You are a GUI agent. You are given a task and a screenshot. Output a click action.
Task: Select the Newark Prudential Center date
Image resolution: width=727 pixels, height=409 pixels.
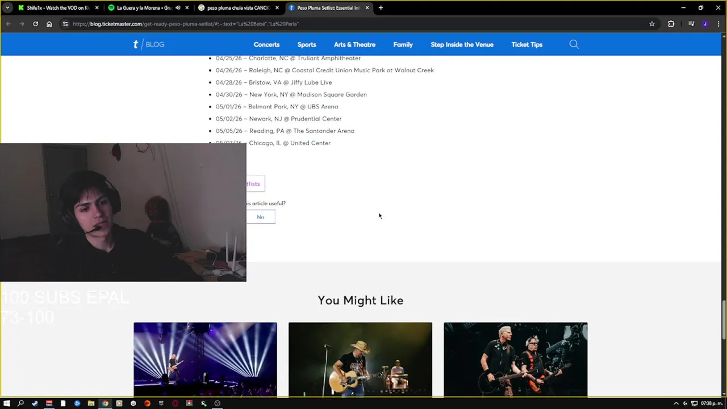(x=278, y=119)
